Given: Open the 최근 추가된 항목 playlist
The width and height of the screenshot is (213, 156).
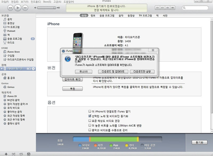Looking at the screenshot, I should pos(16,119).
